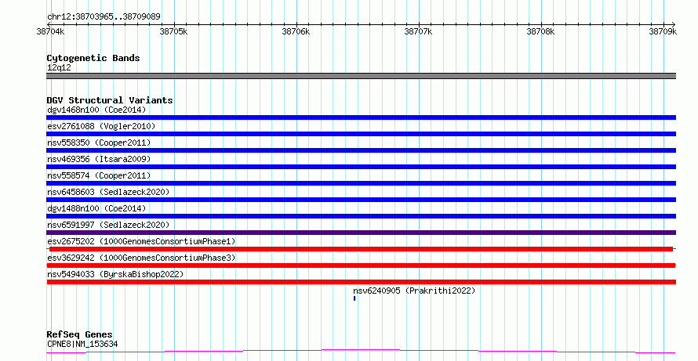Open the nsv558574 (Cooper2011) variant label
The width and height of the screenshot is (698, 361).
tap(99, 175)
